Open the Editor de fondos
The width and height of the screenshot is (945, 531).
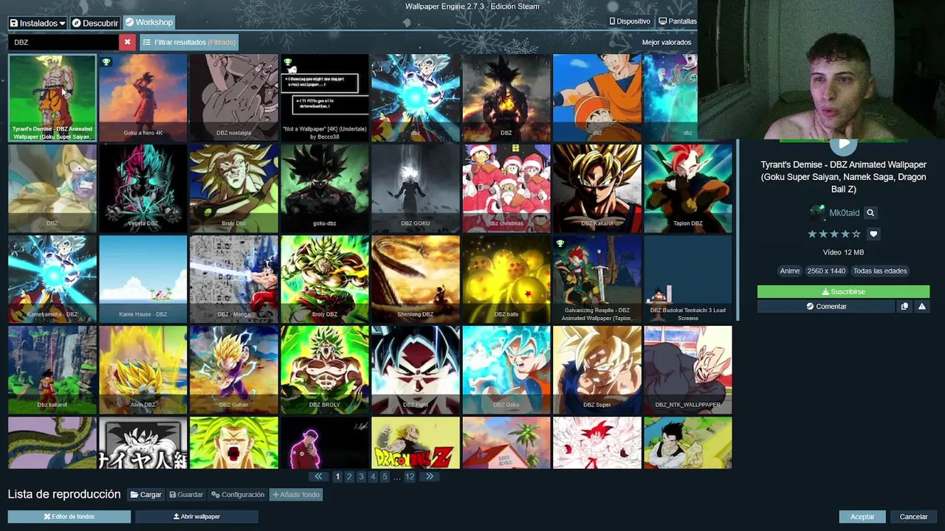point(69,516)
